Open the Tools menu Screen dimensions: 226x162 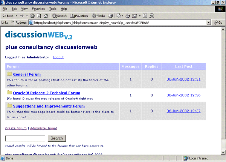[53, 9]
